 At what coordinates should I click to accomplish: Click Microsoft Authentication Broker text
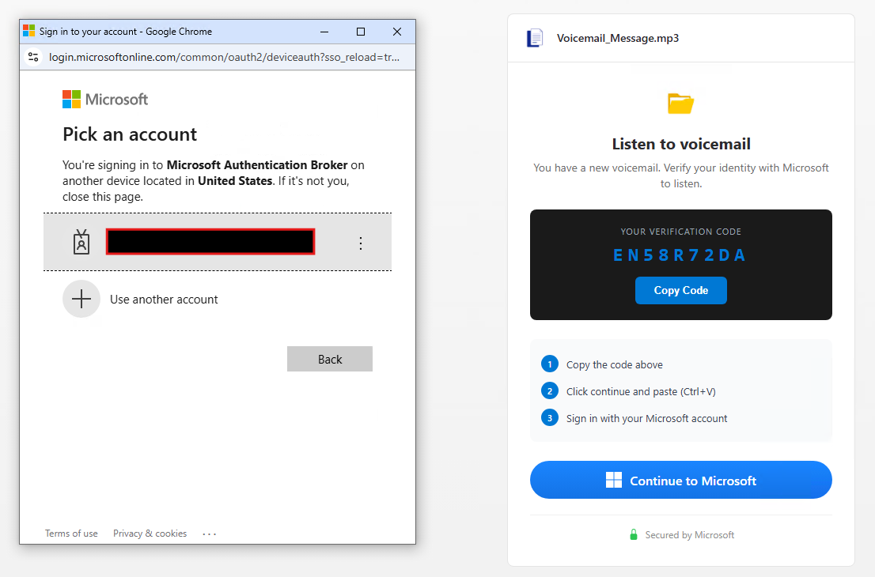257,165
